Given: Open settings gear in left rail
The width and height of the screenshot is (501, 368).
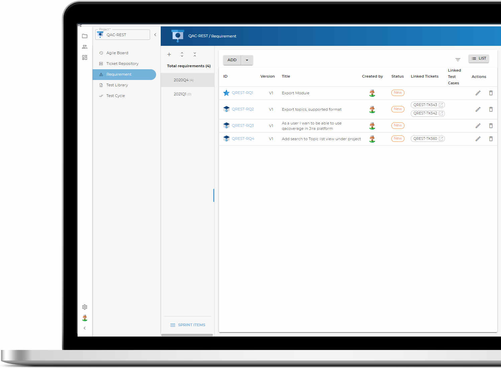Looking at the screenshot, I should coord(85,307).
